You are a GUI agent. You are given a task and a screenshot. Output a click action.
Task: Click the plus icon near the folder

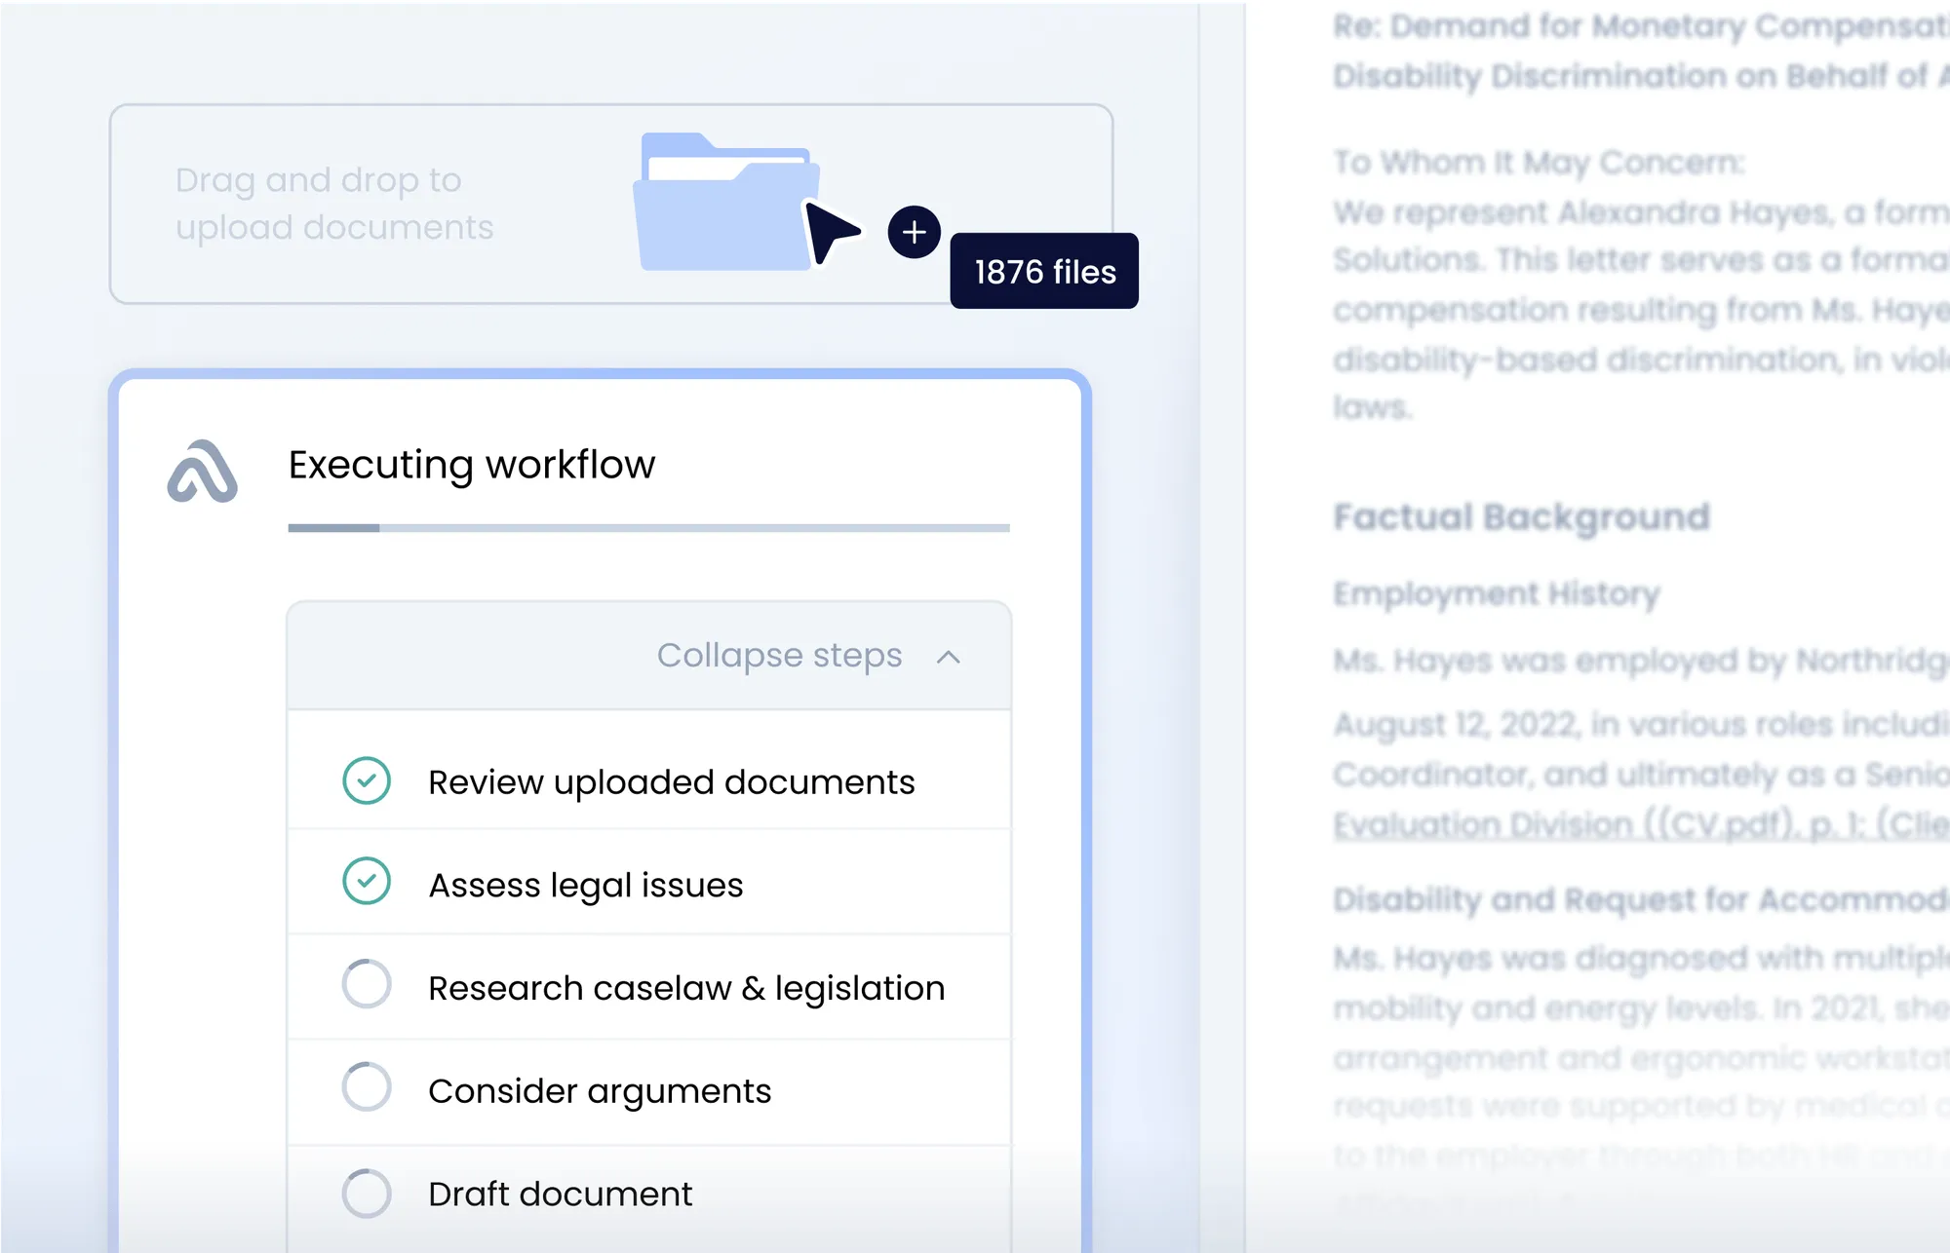914,233
